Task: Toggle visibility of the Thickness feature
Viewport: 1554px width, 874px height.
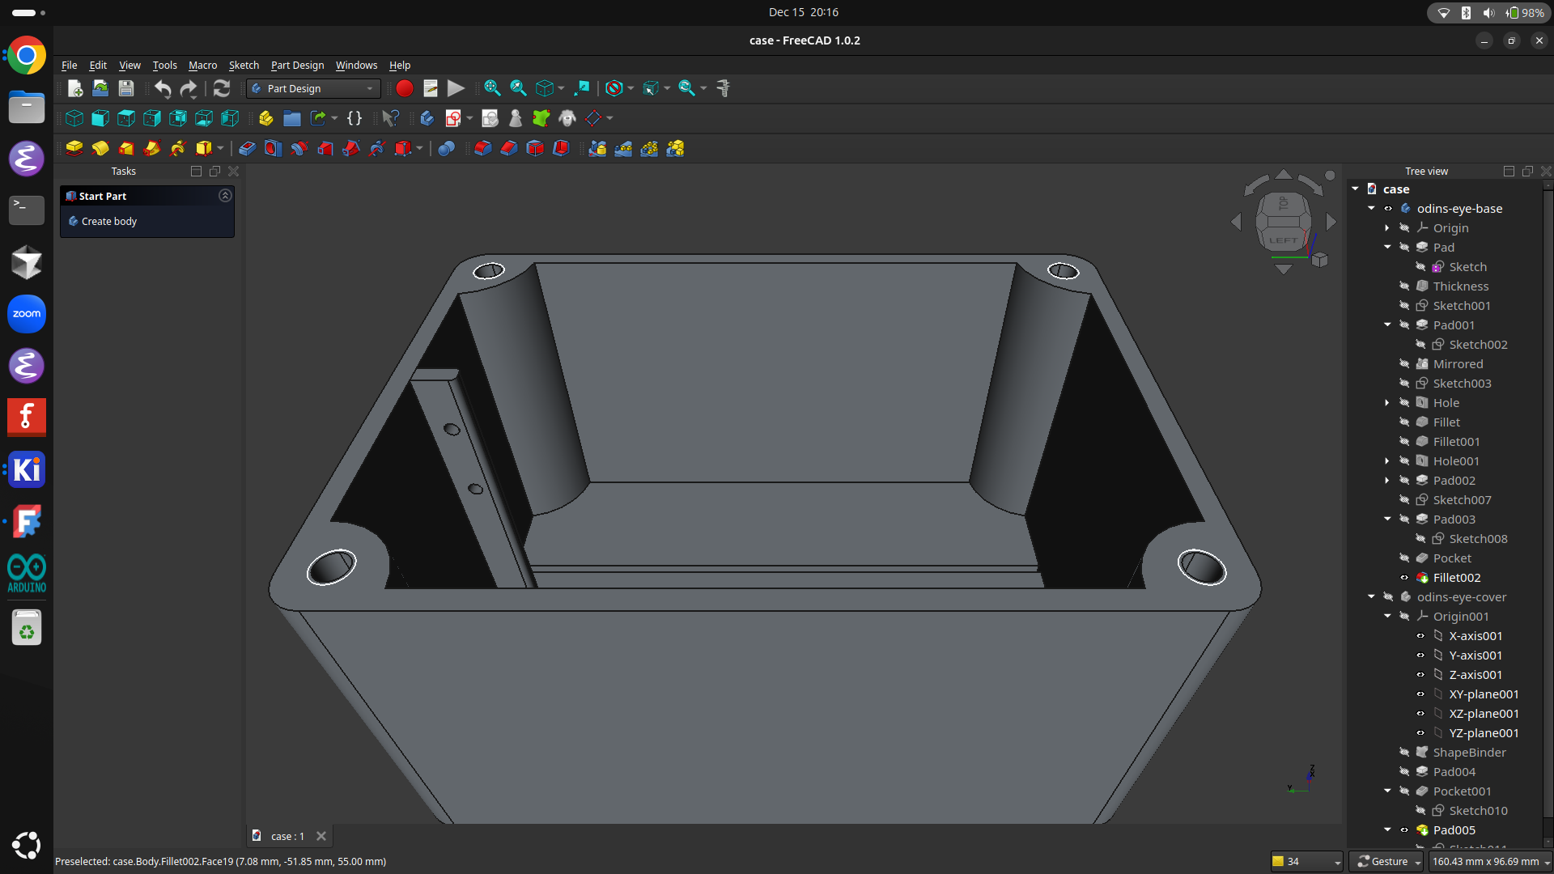Action: click(1405, 286)
